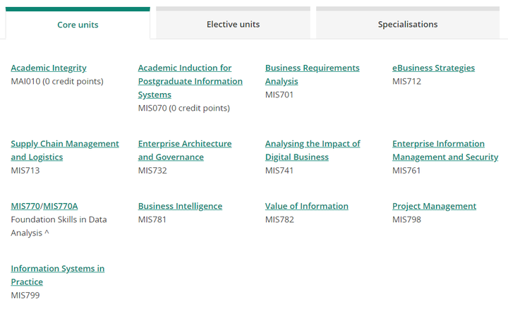Viewport: 508px width, 321px height.
Task: Open the Business Intelligence unit
Action: (180, 206)
